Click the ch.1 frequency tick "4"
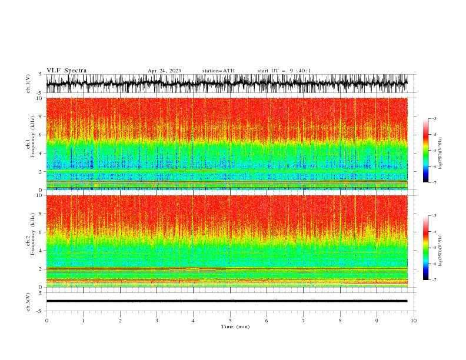This screenshot has width=466, height=360. pos(41,154)
